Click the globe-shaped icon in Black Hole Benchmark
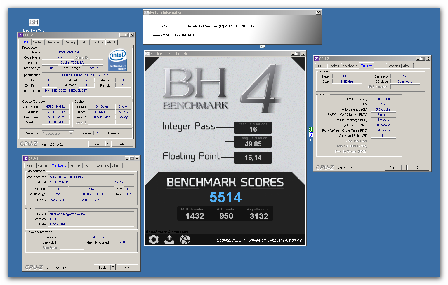Screen dimensions: 448x285 pyautogui.click(x=185, y=239)
